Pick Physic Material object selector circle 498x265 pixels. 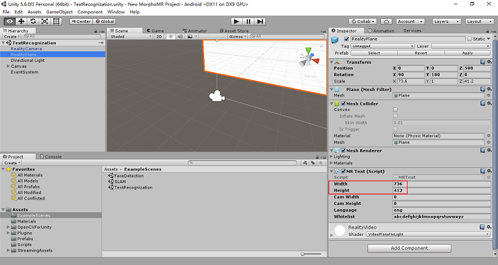point(488,136)
